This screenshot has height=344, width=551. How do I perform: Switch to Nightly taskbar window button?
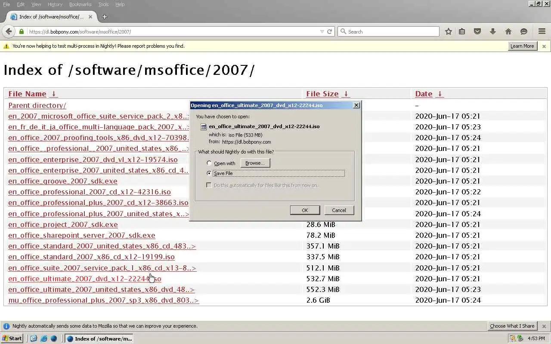[99, 338]
